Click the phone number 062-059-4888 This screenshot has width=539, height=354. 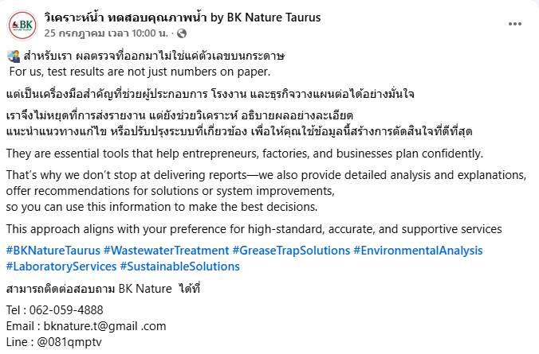pyautogui.click(x=69, y=310)
